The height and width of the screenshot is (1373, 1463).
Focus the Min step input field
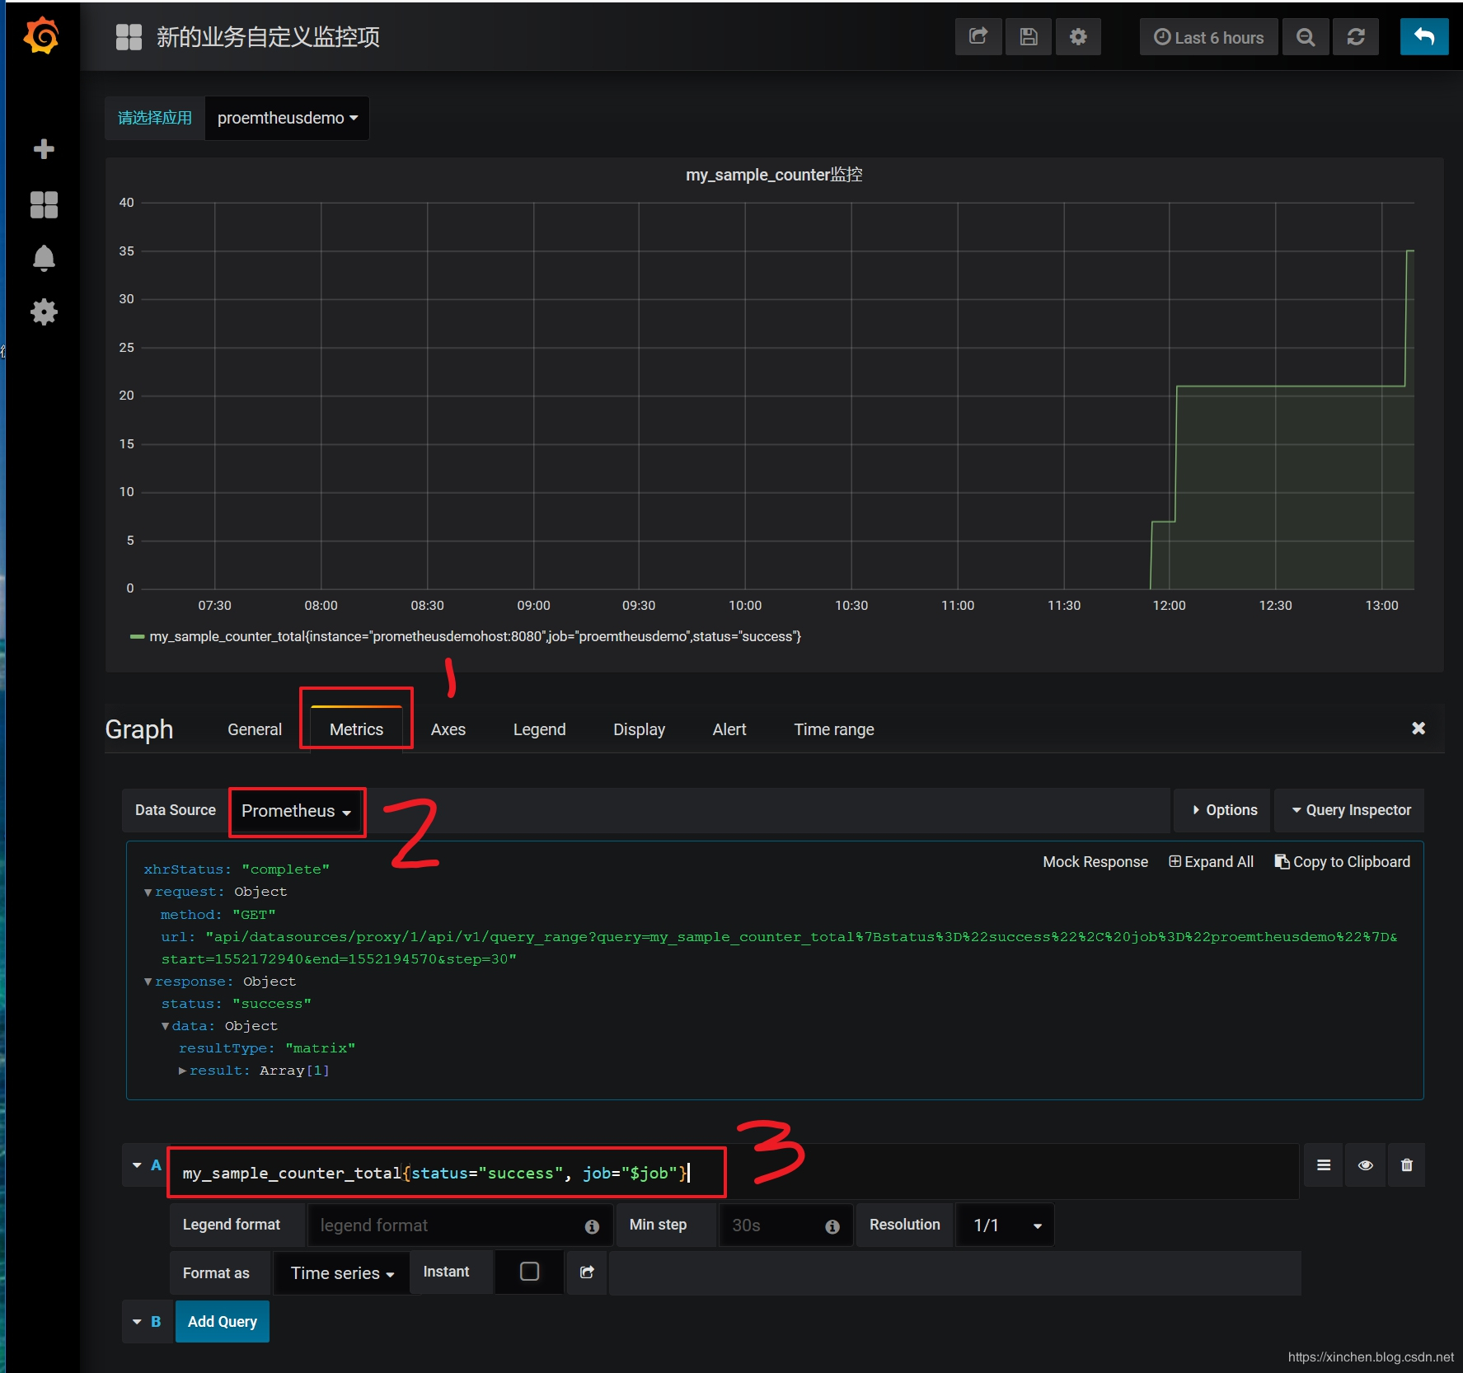click(x=785, y=1225)
